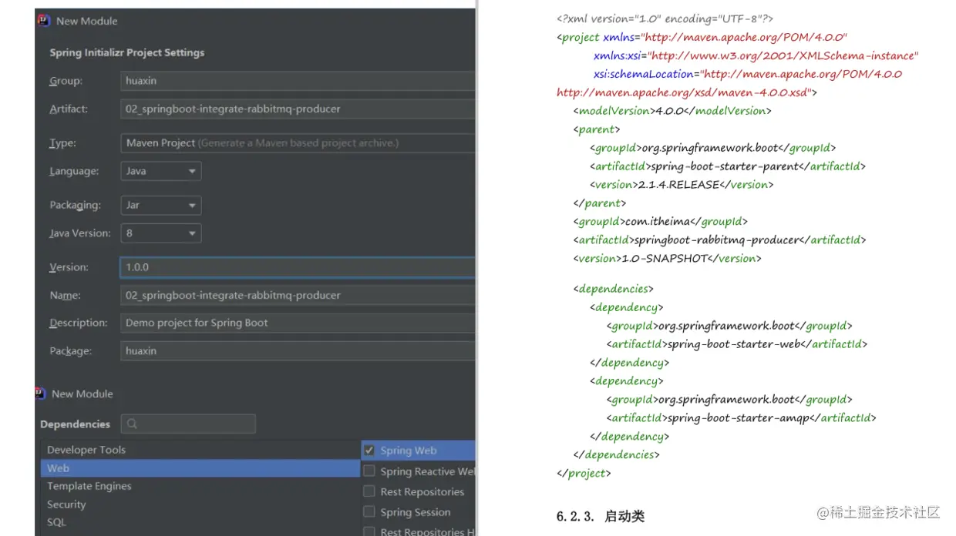Click the Description field with Demo project text
This screenshot has width=956, height=536.
[298, 323]
